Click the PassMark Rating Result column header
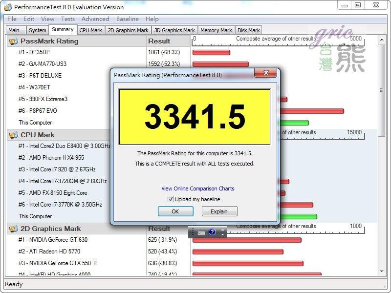Viewport: 391px width, 293px height. click(x=168, y=41)
